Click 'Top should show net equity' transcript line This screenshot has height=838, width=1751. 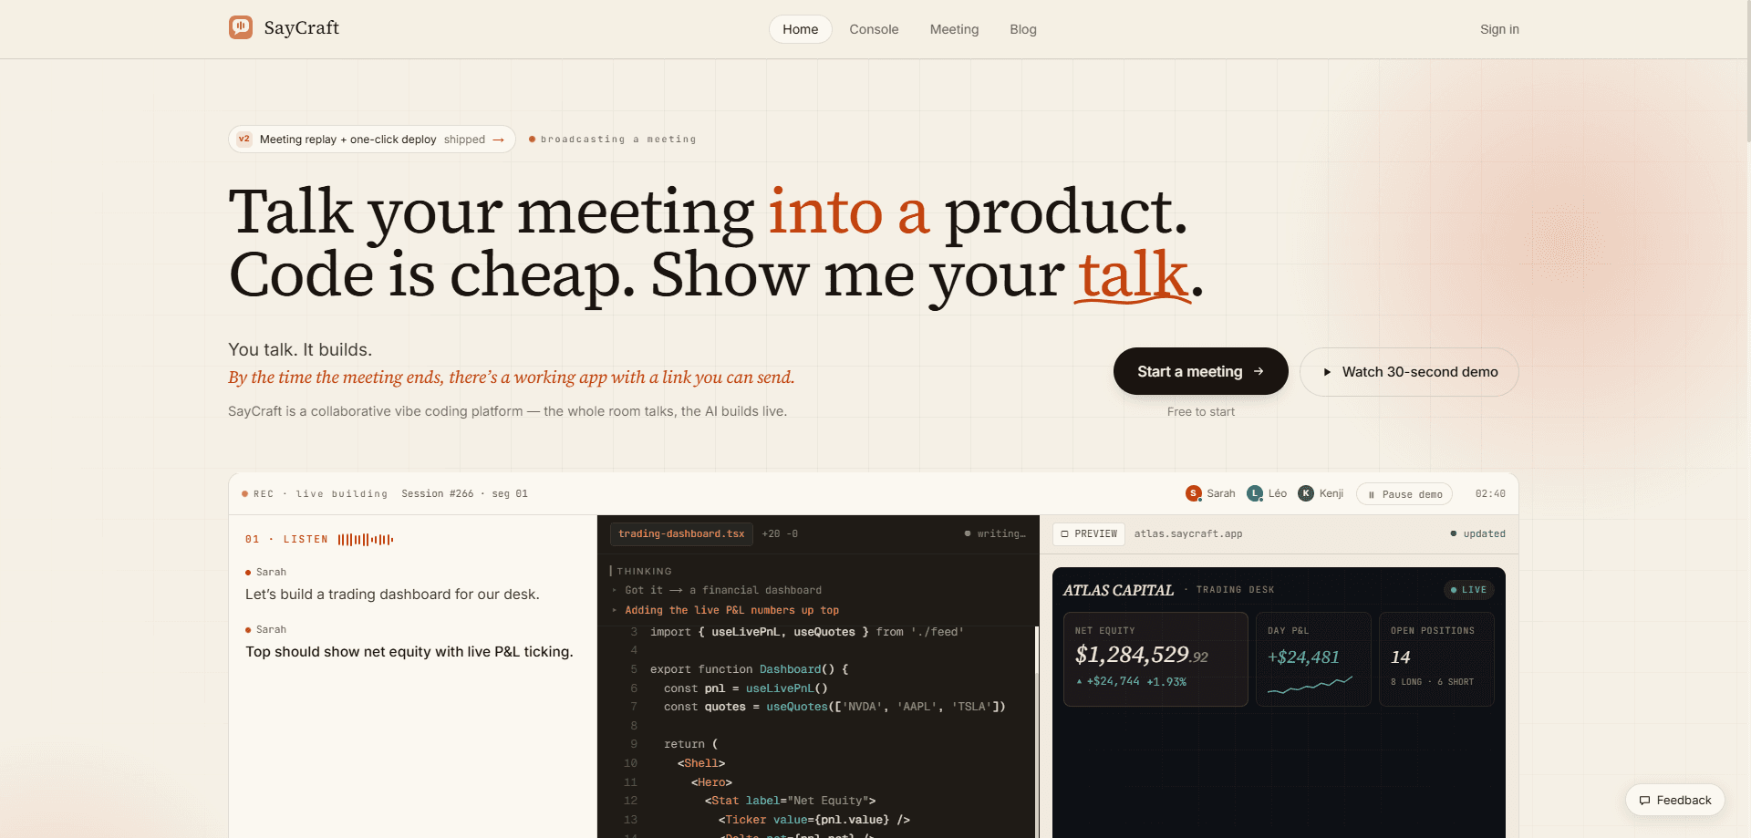pos(409,652)
